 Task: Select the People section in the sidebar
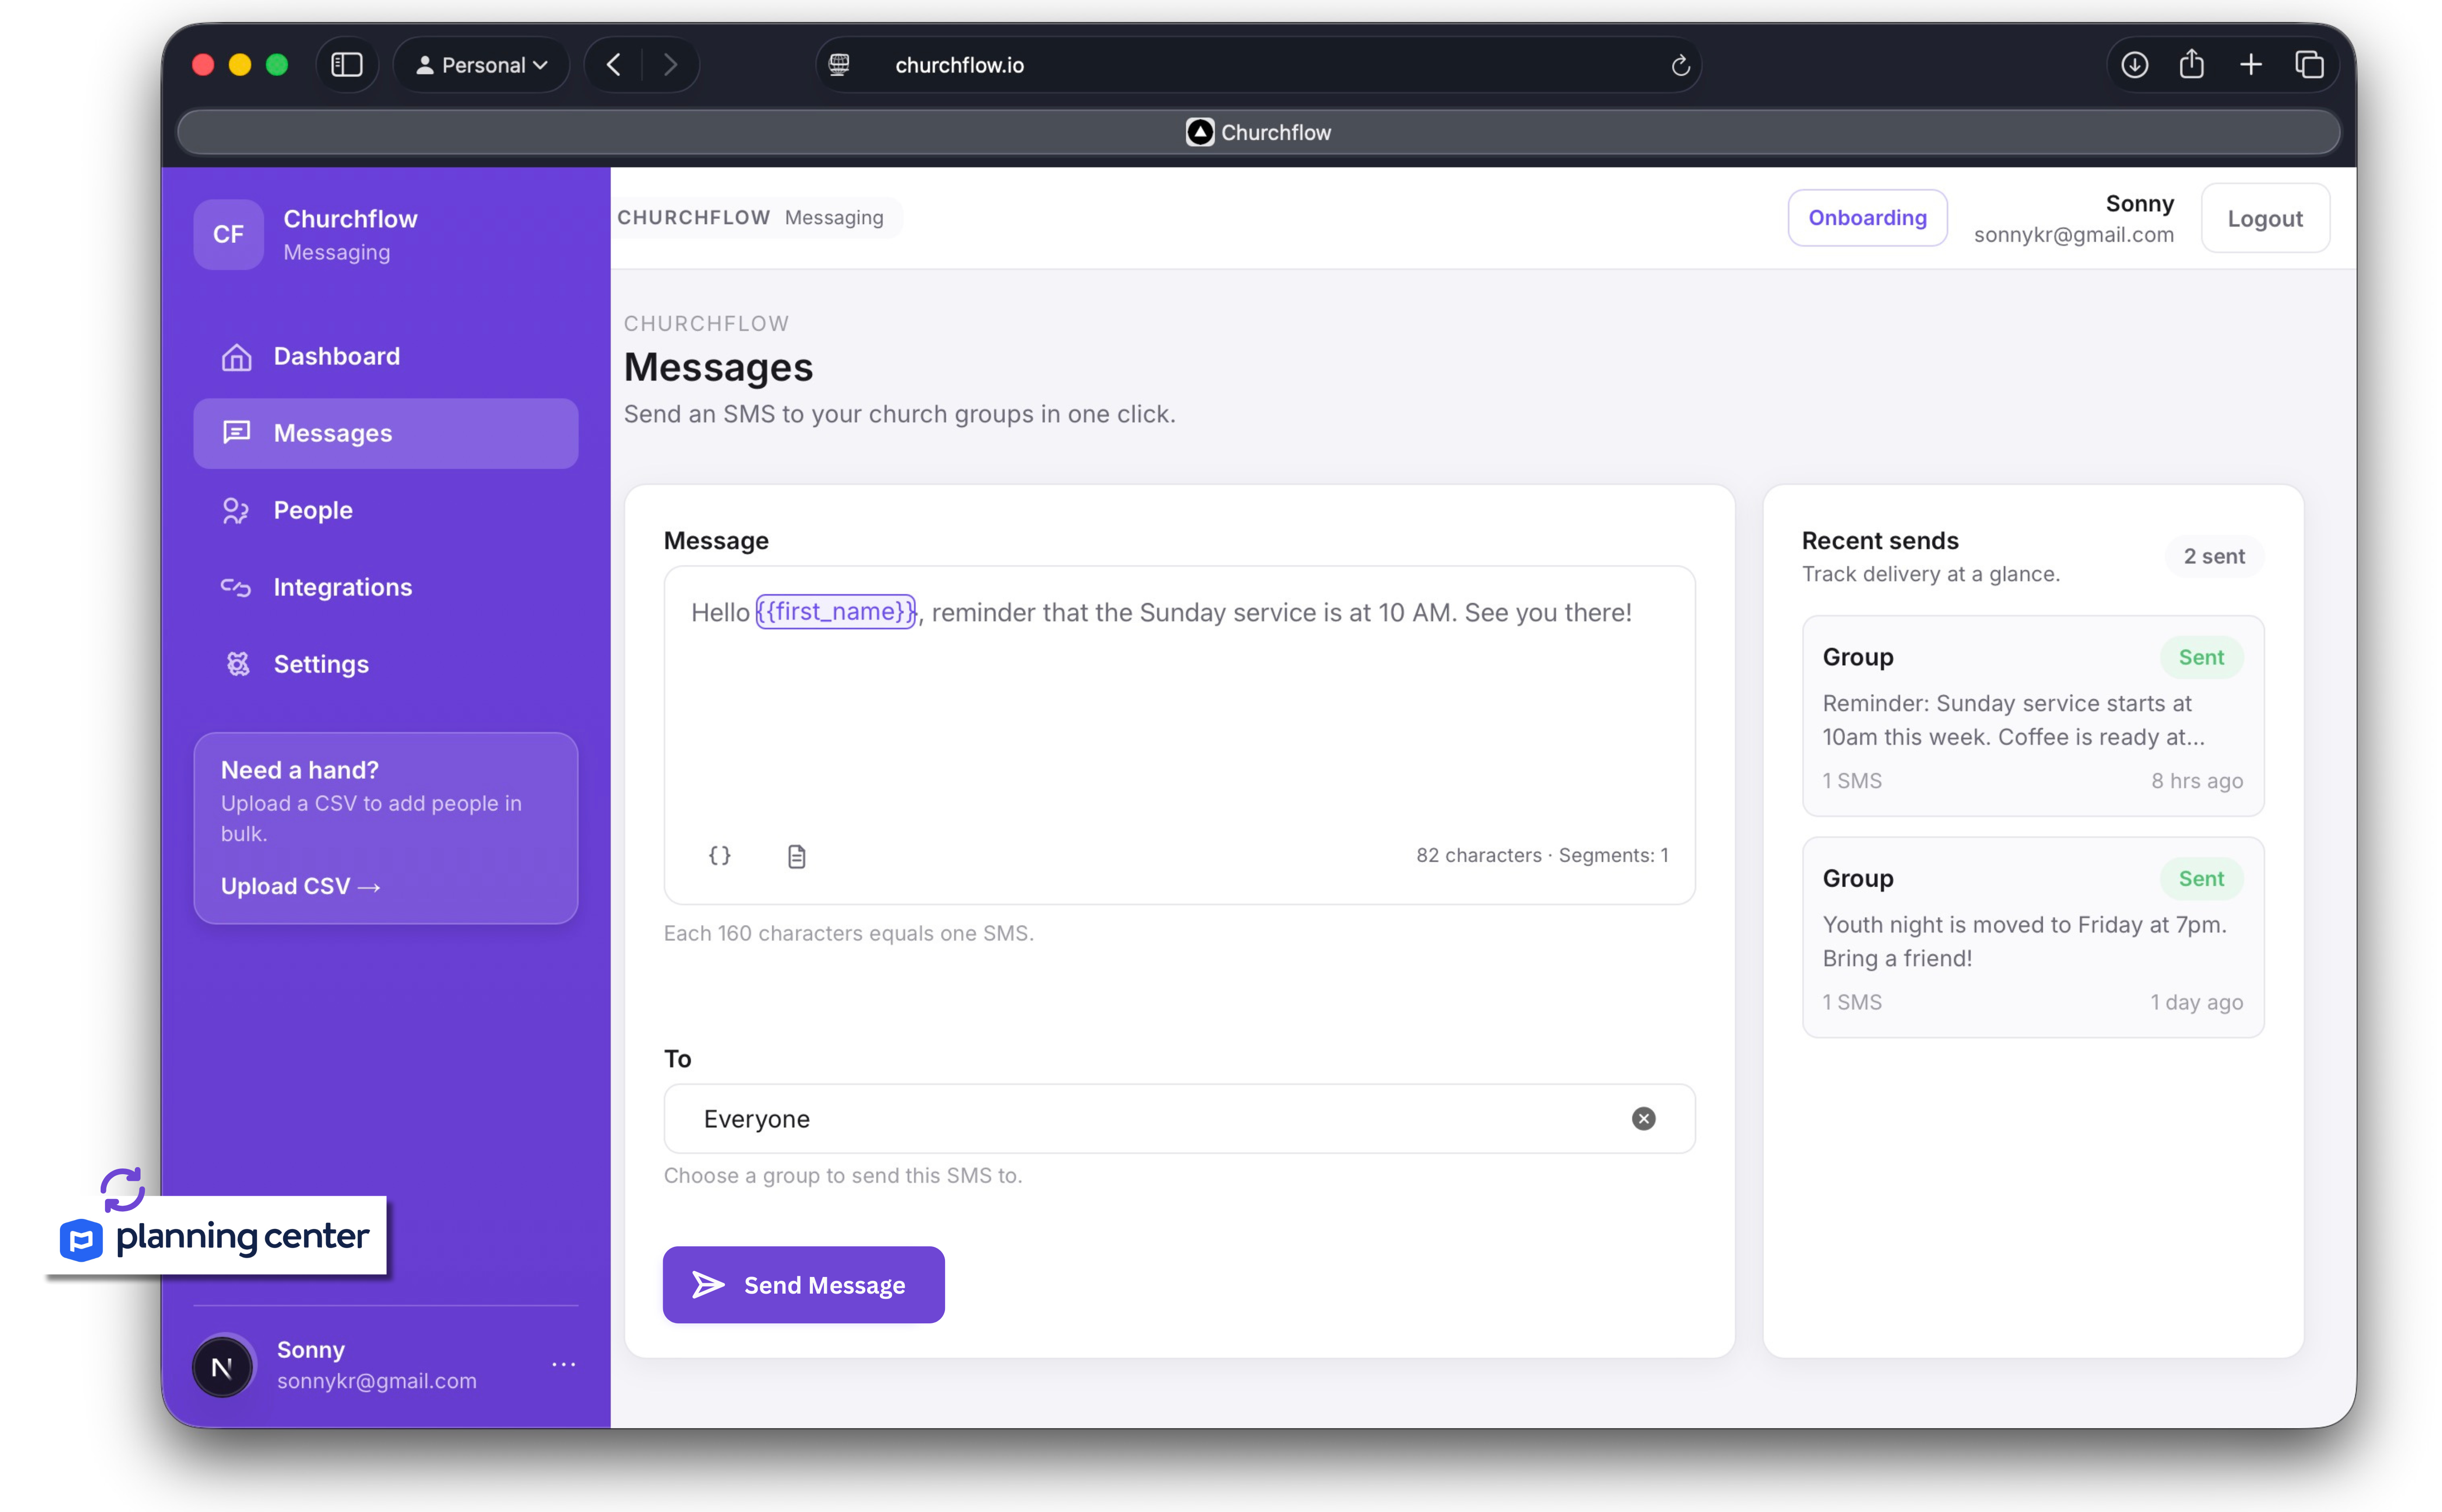[313, 510]
